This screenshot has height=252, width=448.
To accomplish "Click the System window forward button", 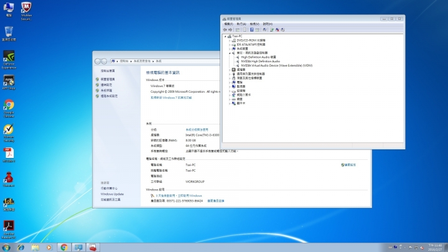I will [104, 62].
